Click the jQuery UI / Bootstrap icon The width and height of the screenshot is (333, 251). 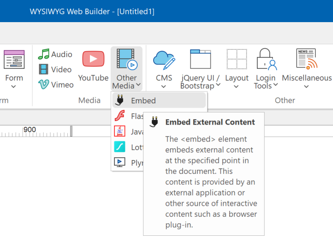[x=201, y=59]
